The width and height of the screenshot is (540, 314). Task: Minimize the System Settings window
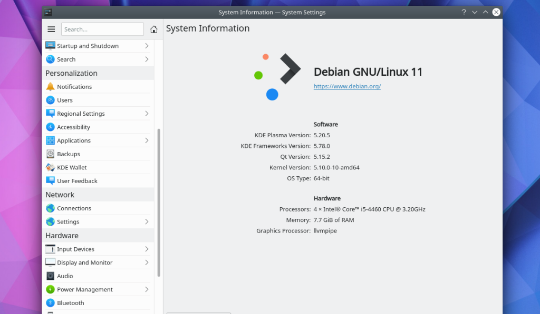[475, 13]
